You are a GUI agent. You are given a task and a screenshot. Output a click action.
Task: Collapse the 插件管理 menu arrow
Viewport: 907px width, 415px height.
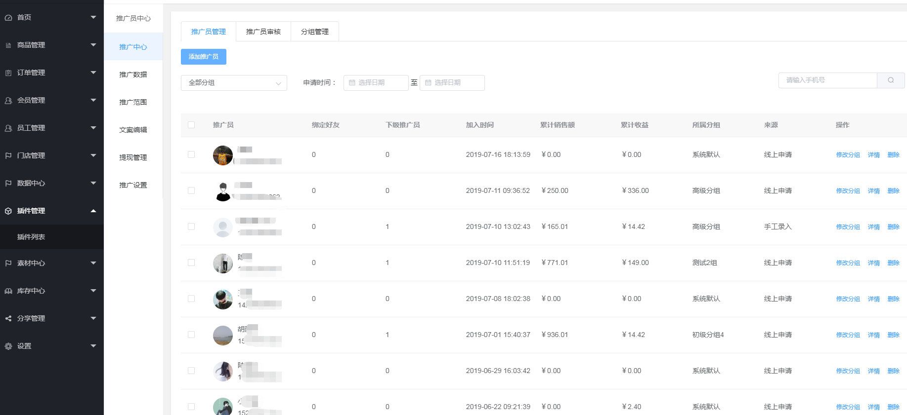(93, 211)
